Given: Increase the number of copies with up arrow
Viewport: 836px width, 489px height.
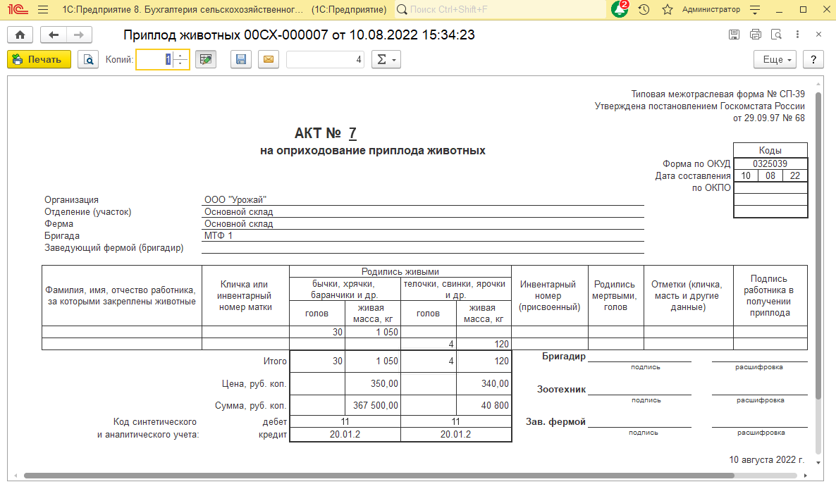Looking at the screenshot, I should [x=181, y=56].
